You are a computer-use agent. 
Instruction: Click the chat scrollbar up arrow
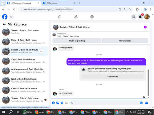148,46
